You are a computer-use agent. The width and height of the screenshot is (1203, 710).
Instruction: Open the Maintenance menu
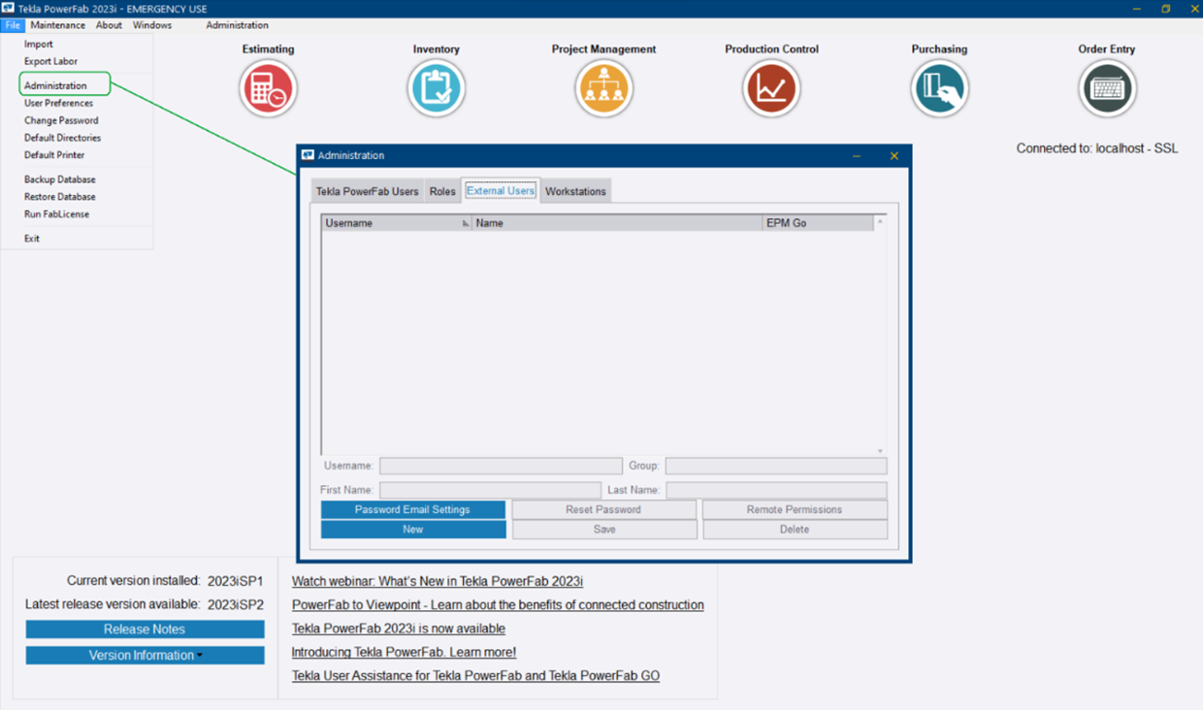coord(58,25)
